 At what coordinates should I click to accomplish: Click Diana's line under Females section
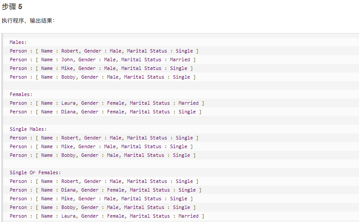[106, 112]
